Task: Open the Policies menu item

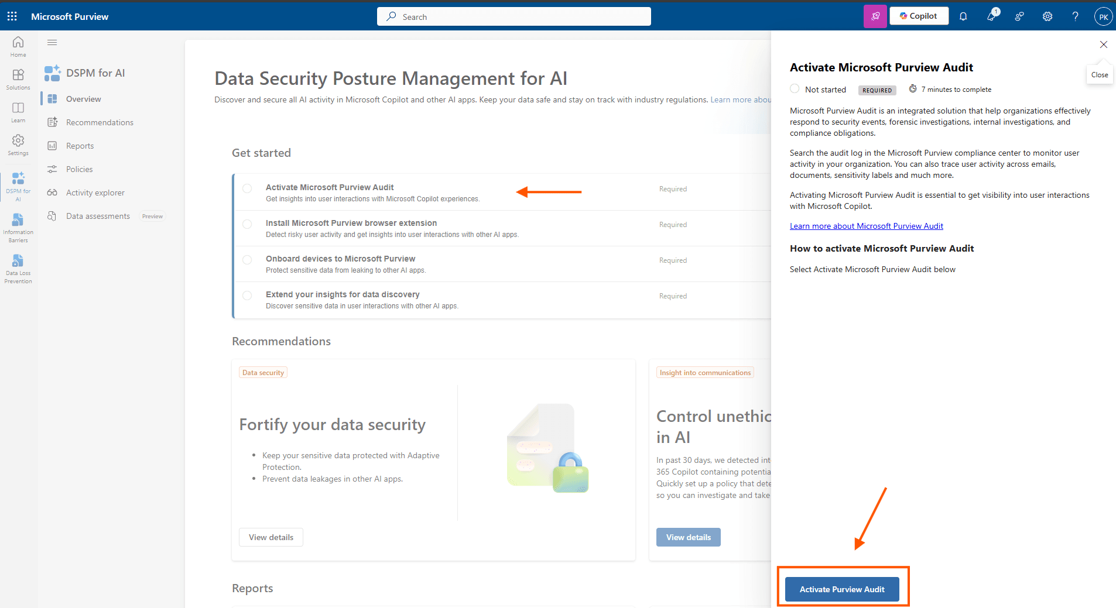Action: [x=79, y=169]
